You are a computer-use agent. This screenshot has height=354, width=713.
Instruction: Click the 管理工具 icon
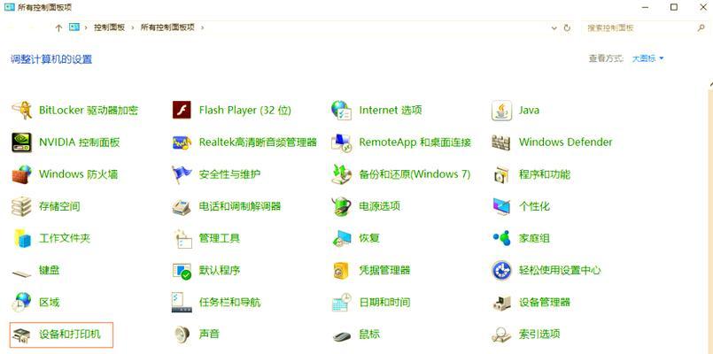coord(182,239)
